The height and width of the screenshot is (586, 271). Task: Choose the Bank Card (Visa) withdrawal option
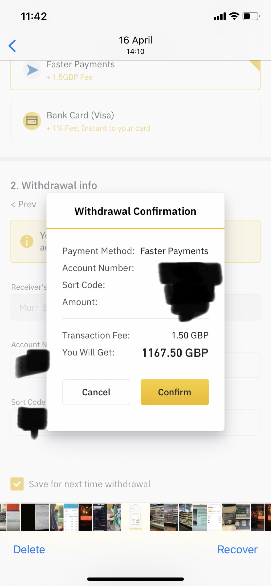[x=135, y=121]
